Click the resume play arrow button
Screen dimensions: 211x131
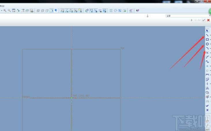191,20
